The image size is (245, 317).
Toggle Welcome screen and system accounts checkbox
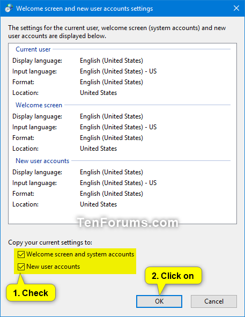tap(21, 254)
